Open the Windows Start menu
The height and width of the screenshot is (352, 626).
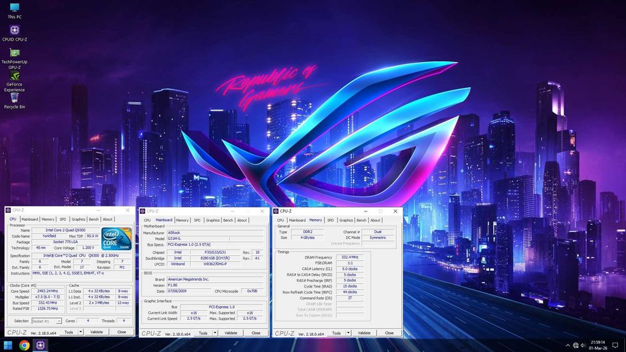[8, 345]
